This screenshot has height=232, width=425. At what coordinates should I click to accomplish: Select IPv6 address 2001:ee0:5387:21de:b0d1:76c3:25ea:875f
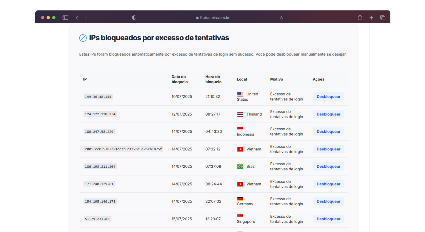pyautogui.click(x=123, y=149)
